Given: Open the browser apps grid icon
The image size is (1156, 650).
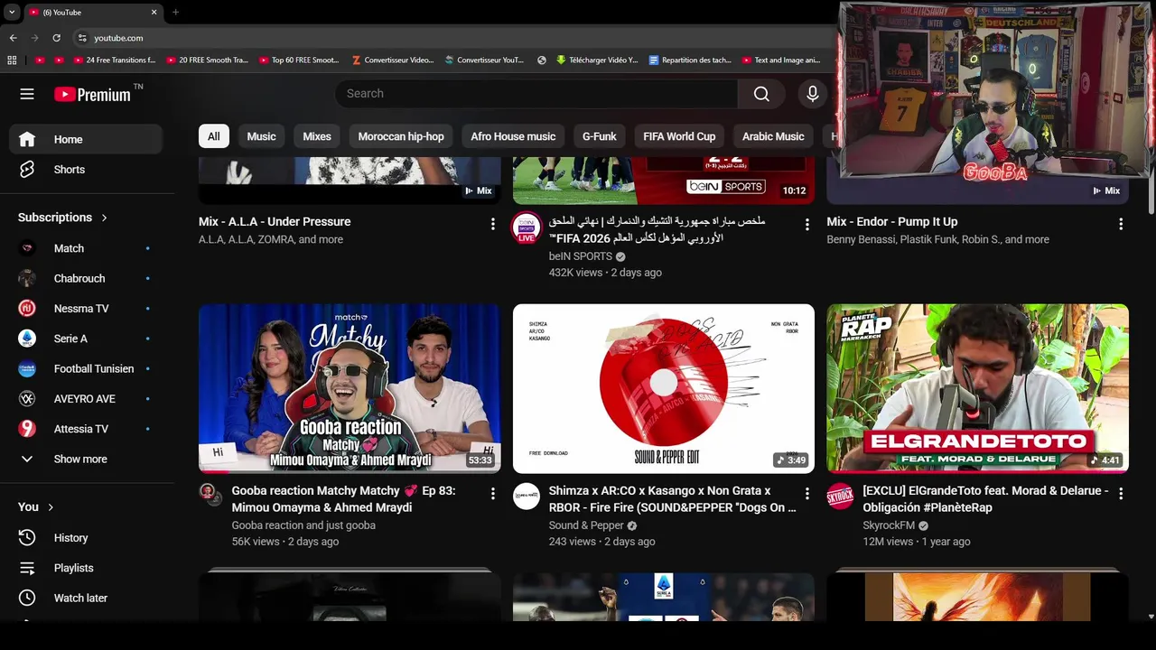Looking at the screenshot, I should point(12,60).
